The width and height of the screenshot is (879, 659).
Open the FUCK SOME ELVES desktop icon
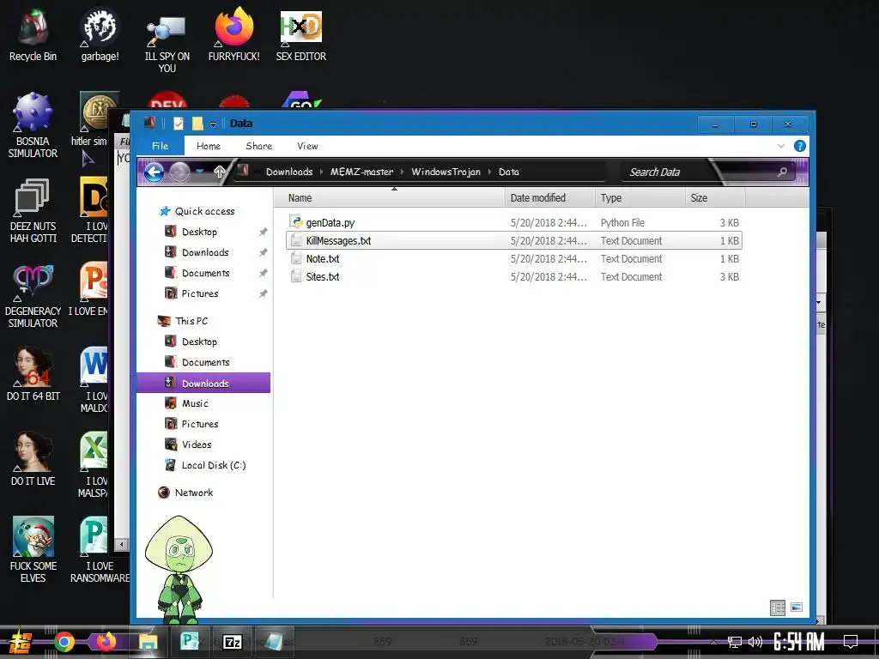point(33,550)
